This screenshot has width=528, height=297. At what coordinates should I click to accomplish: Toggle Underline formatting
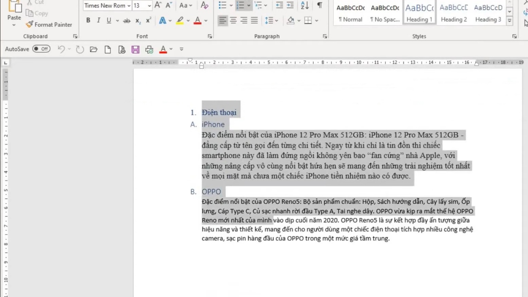pos(109,20)
